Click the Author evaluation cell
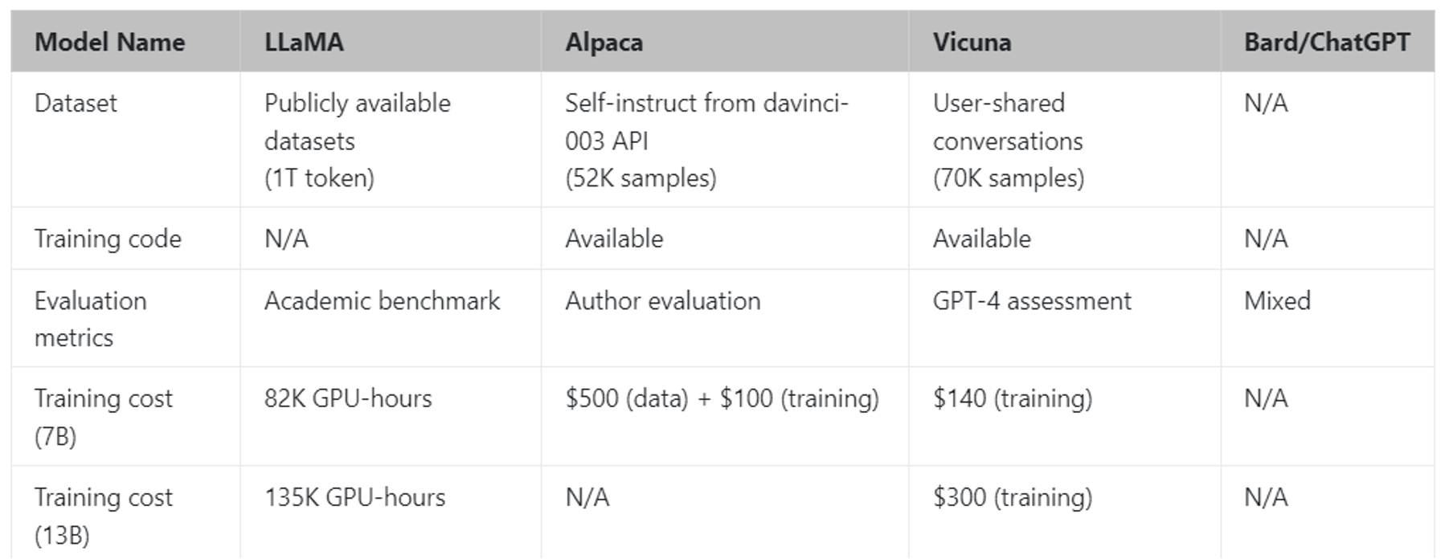Screen dimensions: 1453x559 click(x=662, y=300)
